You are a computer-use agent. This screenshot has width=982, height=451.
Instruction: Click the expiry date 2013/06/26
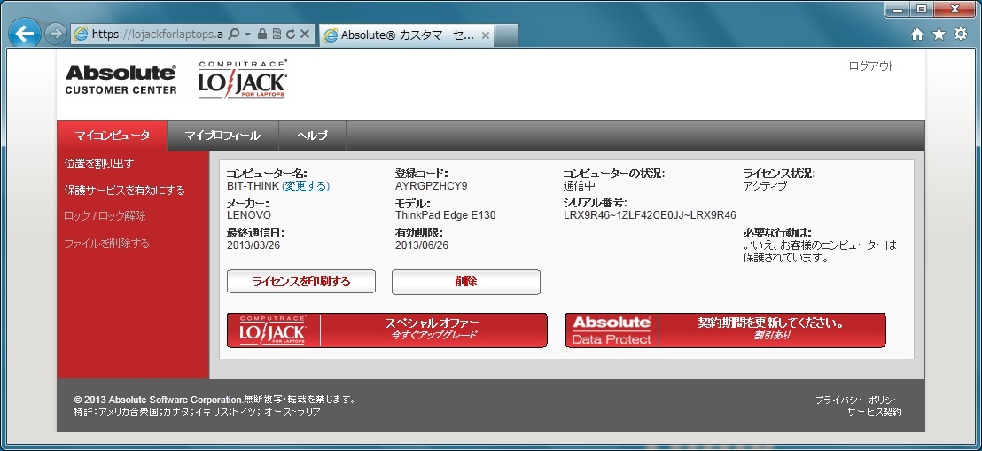click(x=422, y=245)
